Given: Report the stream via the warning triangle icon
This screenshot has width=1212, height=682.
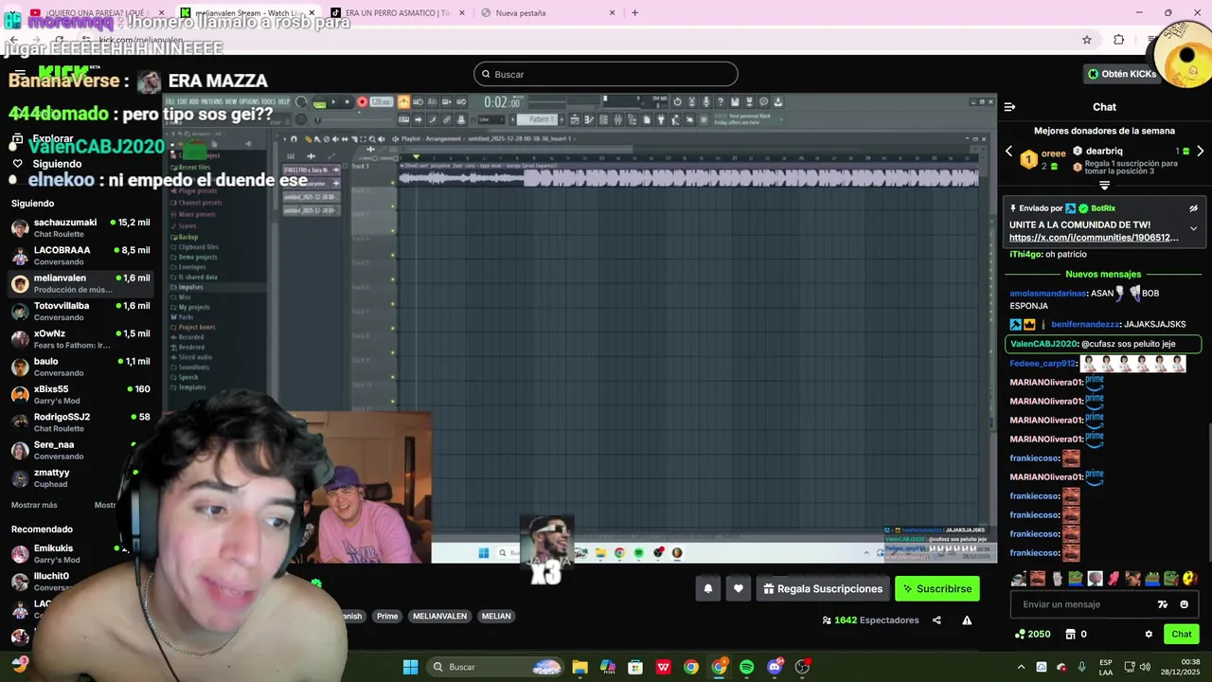Looking at the screenshot, I should point(967,620).
